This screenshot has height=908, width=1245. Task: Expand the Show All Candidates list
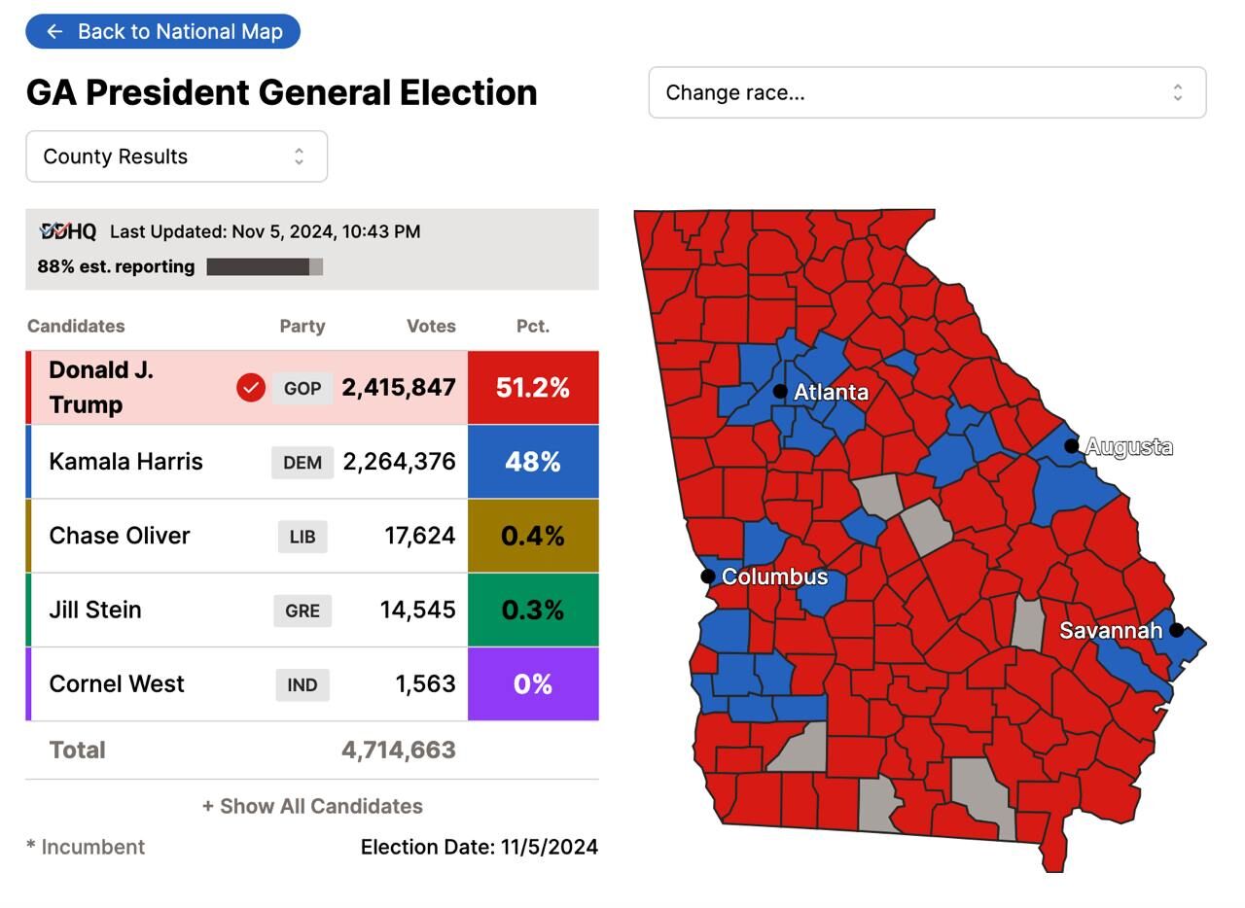point(312,806)
